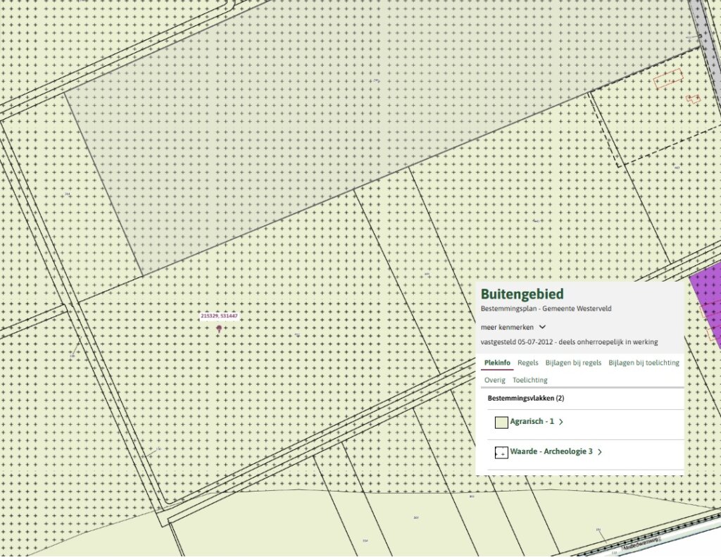Click the large red building outline

point(668,79)
